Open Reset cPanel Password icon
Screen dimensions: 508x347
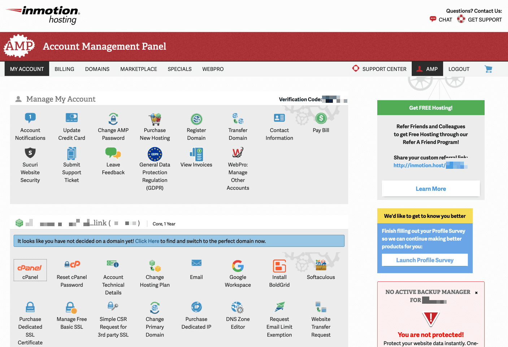(72, 264)
